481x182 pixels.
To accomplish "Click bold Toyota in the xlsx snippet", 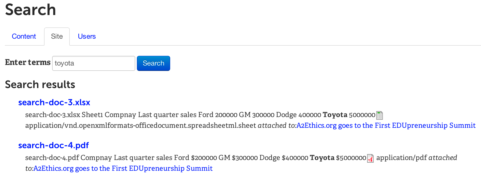I will pyautogui.click(x=335, y=115).
